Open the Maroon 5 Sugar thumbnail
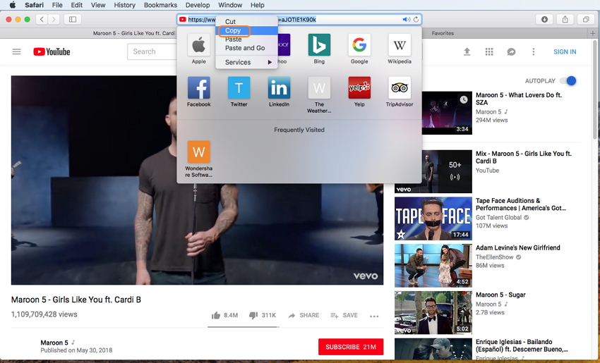The width and height of the screenshot is (600, 363). (433, 313)
